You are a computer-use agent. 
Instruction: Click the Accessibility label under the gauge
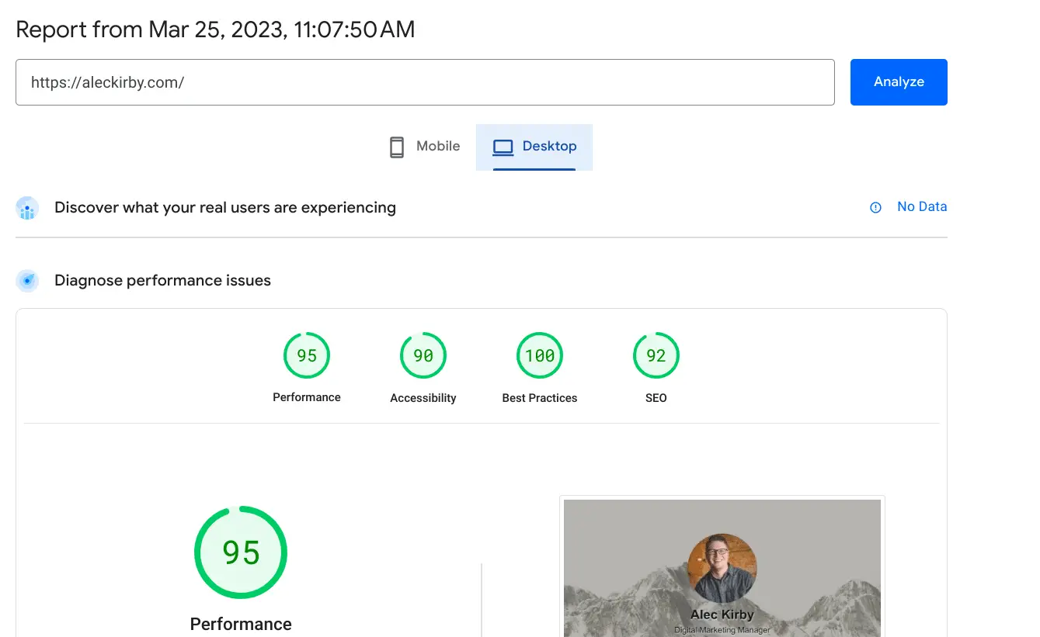(423, 398)
